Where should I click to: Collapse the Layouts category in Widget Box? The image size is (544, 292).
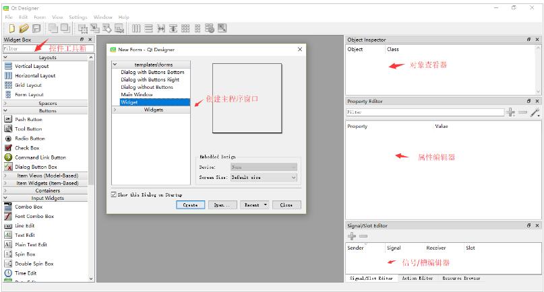point(5,57)
